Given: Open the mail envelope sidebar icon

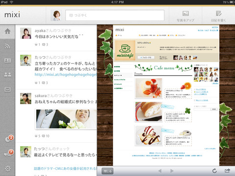Looking at the screenshot, I should pos(7,89).
